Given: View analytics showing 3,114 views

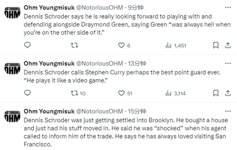Looking at the screenshot, I should (x=175, y=93).
